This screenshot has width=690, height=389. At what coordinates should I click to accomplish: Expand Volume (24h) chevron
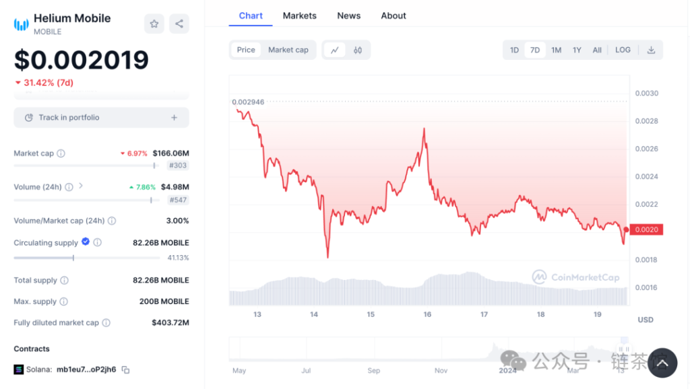81,186
